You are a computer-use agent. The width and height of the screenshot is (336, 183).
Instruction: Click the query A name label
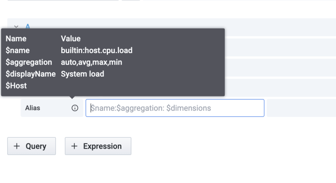(x=28, y=26)
